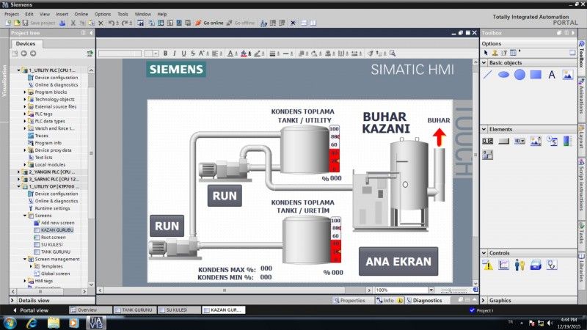
Task: Open the Tools menu
Action: tap(123, 14)
